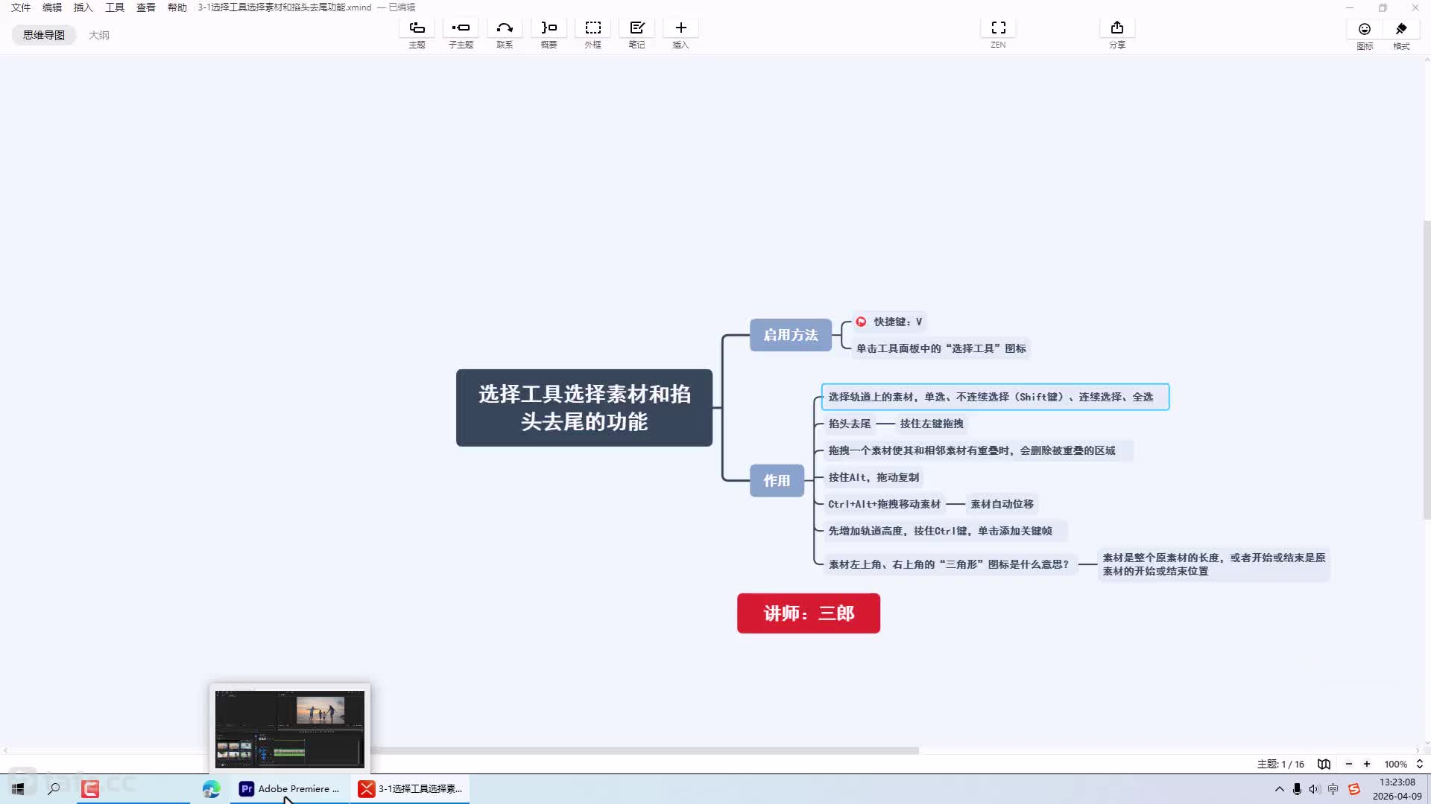The image size is (1431, 804).
Task: Click the 笔记 (Note) toolbar icon
Action: 636,28
